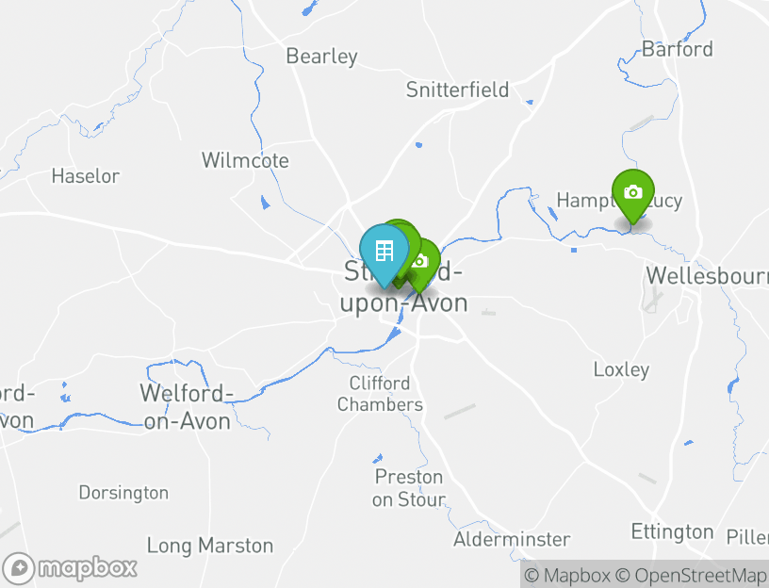Open the green camera marker near Hampton Lucy
Screen dimensions: 769x588
[633, 193]
